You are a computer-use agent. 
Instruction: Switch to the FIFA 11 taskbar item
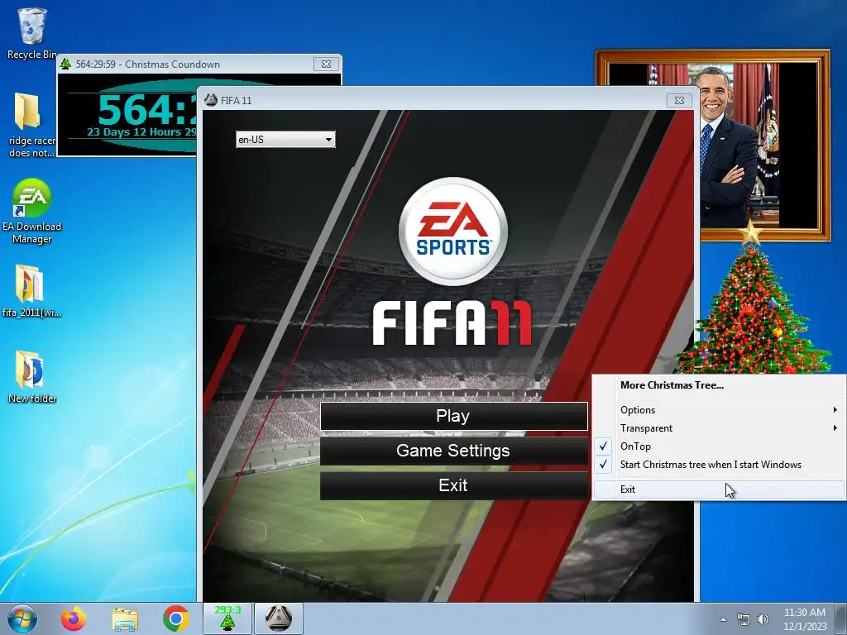(x=279, y=618)
